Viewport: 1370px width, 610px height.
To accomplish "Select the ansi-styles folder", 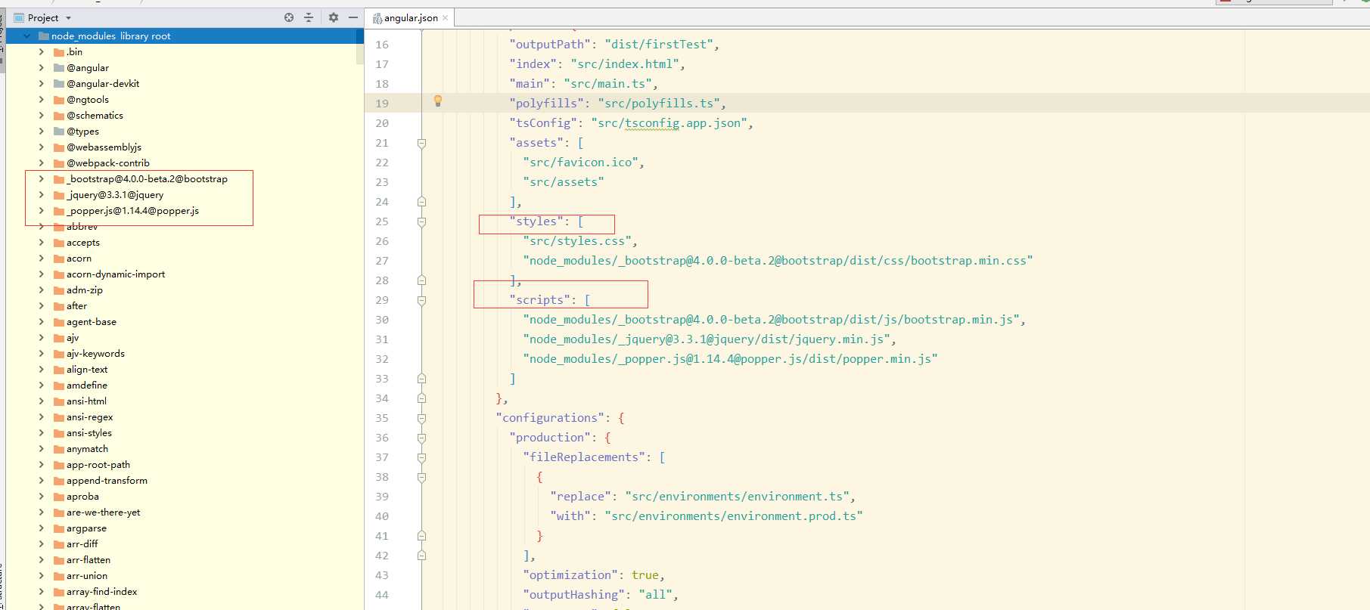I will (x=89, y=433).
